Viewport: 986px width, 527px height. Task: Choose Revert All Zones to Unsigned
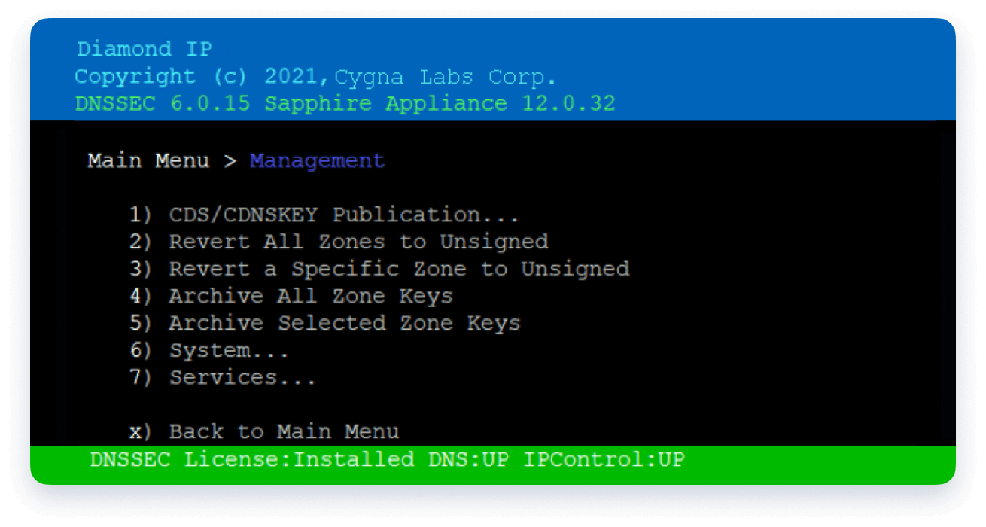click(358, 242)
